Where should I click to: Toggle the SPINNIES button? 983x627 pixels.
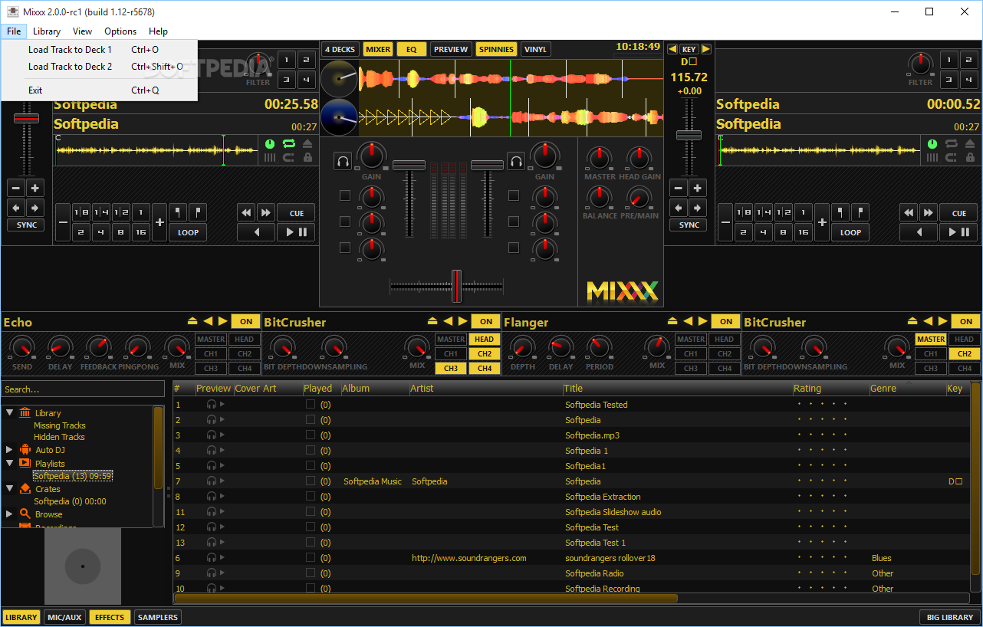[x=496, y=49]
